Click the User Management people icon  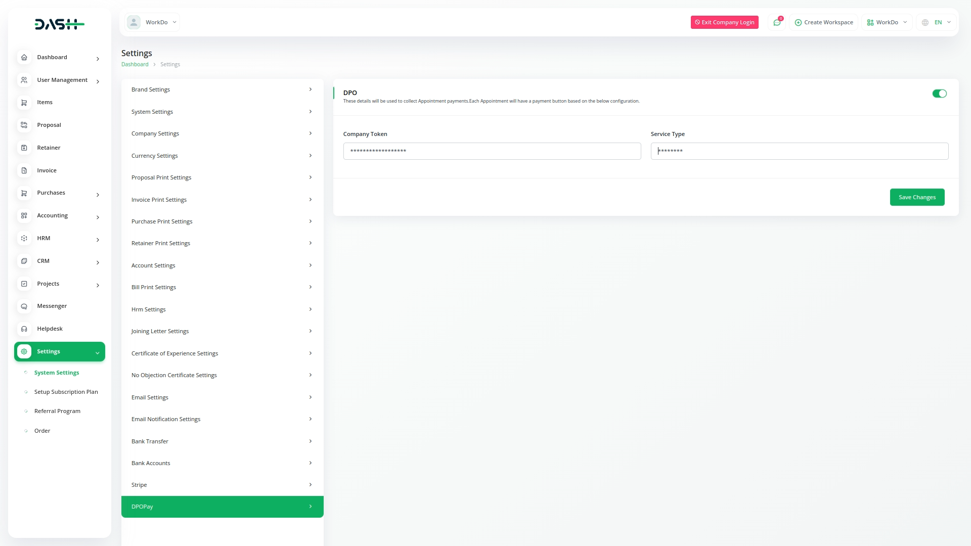click(x=24, y=80)
